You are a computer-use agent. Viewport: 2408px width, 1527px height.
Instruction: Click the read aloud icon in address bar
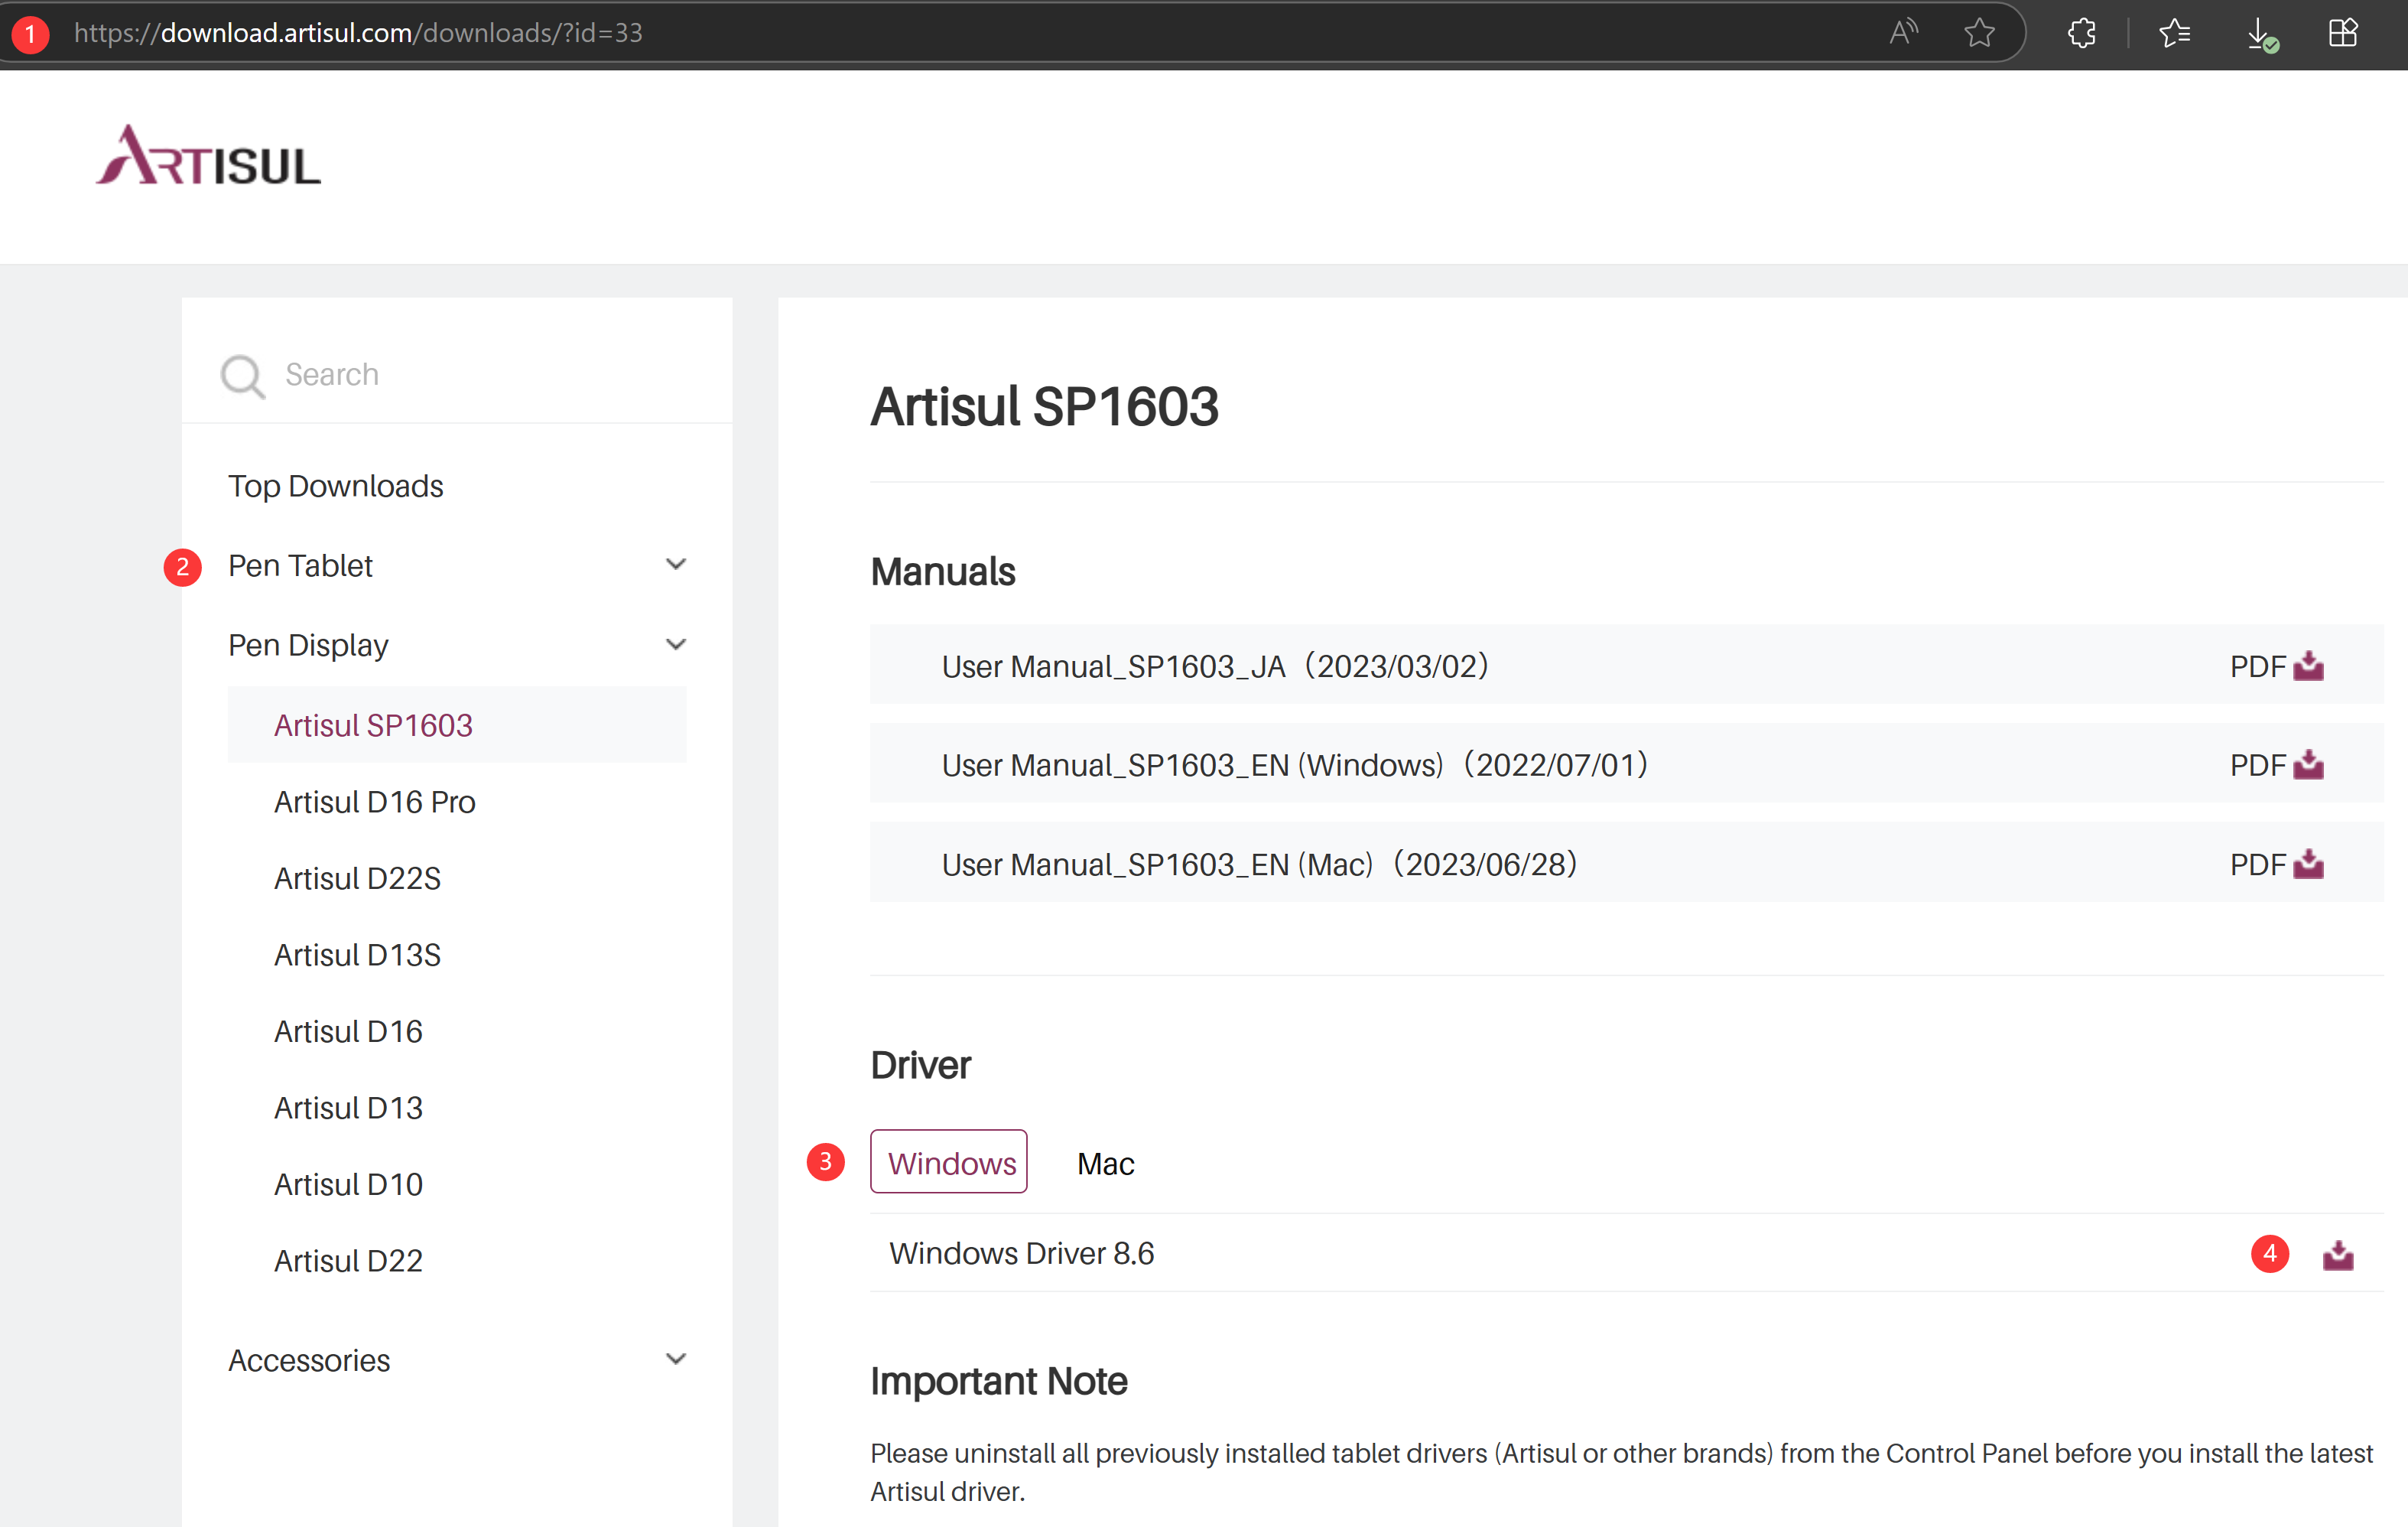click(1903, 33)
